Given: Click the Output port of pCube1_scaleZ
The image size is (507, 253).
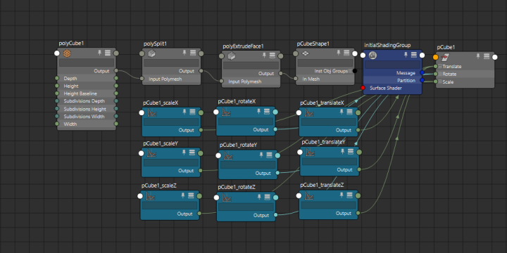Looking at the screenshot, I should pyautogui.click(x=199, y=214).
